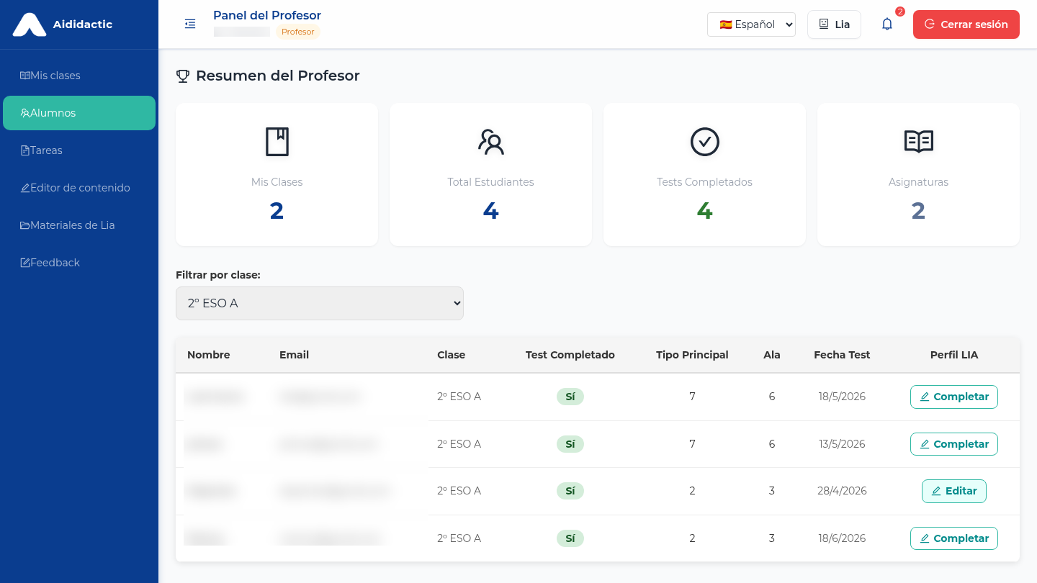This screenshot has height=583, width=1037.
Task: Open Feedback in the sidebar
Action: (79, 263)
